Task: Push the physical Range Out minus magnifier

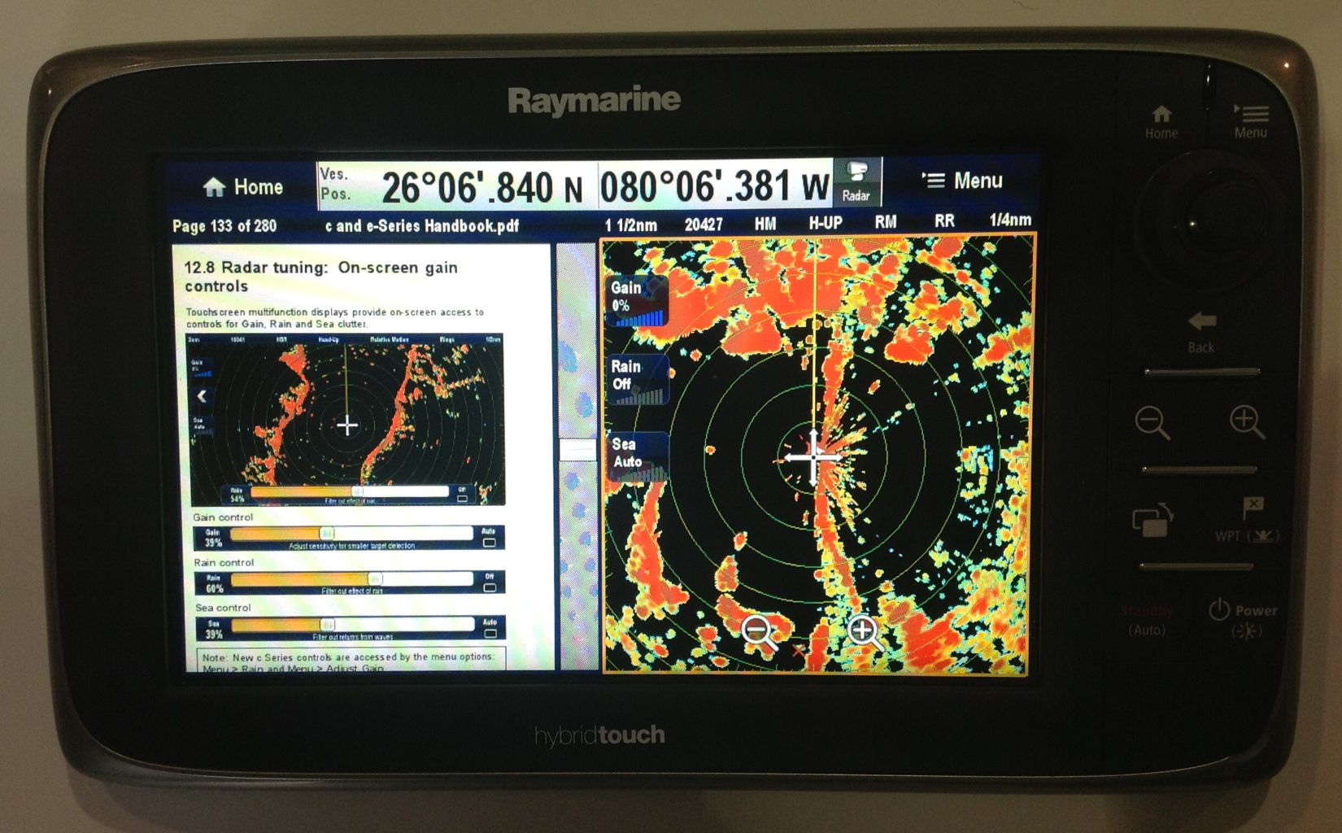Action: [1152, 422]
